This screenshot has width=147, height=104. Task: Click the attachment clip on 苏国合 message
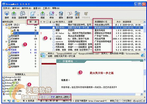51,39
